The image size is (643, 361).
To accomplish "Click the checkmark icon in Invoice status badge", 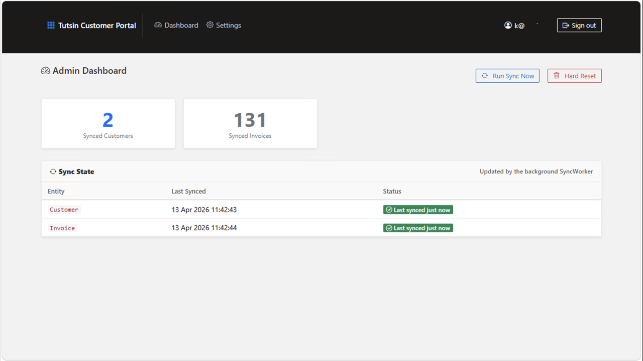I will 389,228.
